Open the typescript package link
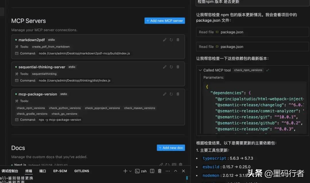 tap(214, 158)
